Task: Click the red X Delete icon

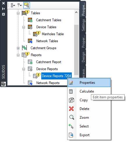Action: [71, 109]
